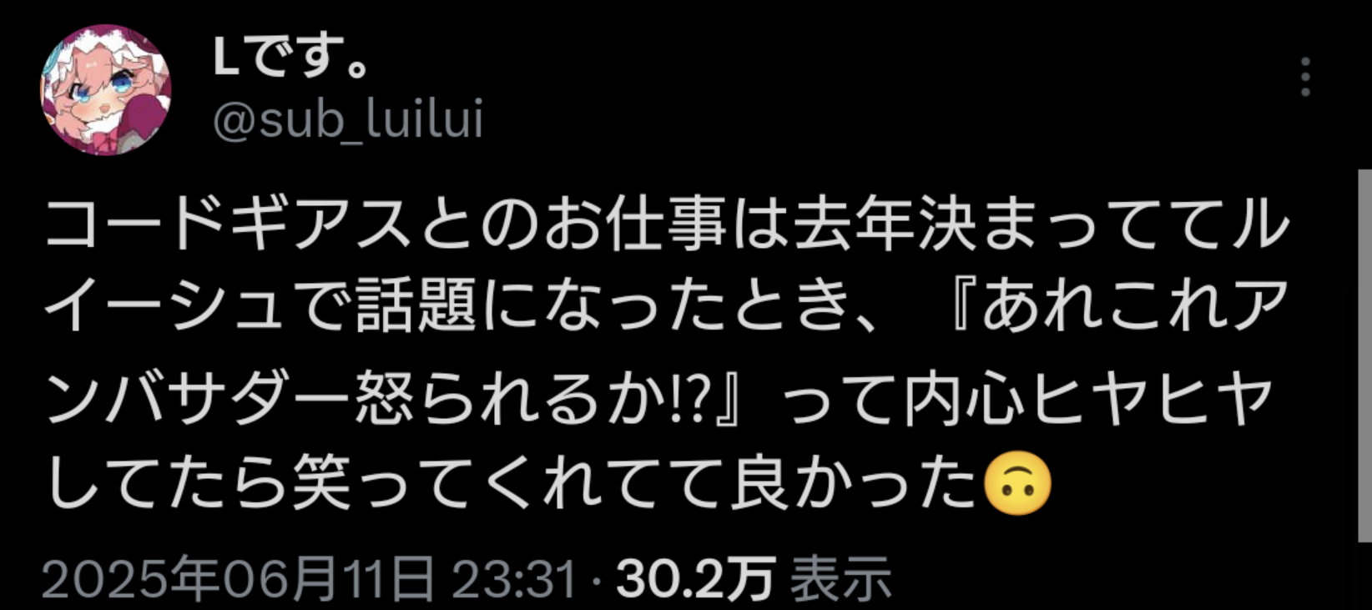
Task: Click the 30.2万 view count number
Action: (695, 579)
